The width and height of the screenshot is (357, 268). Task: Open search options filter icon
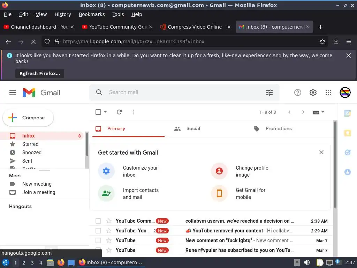[269, 92]
